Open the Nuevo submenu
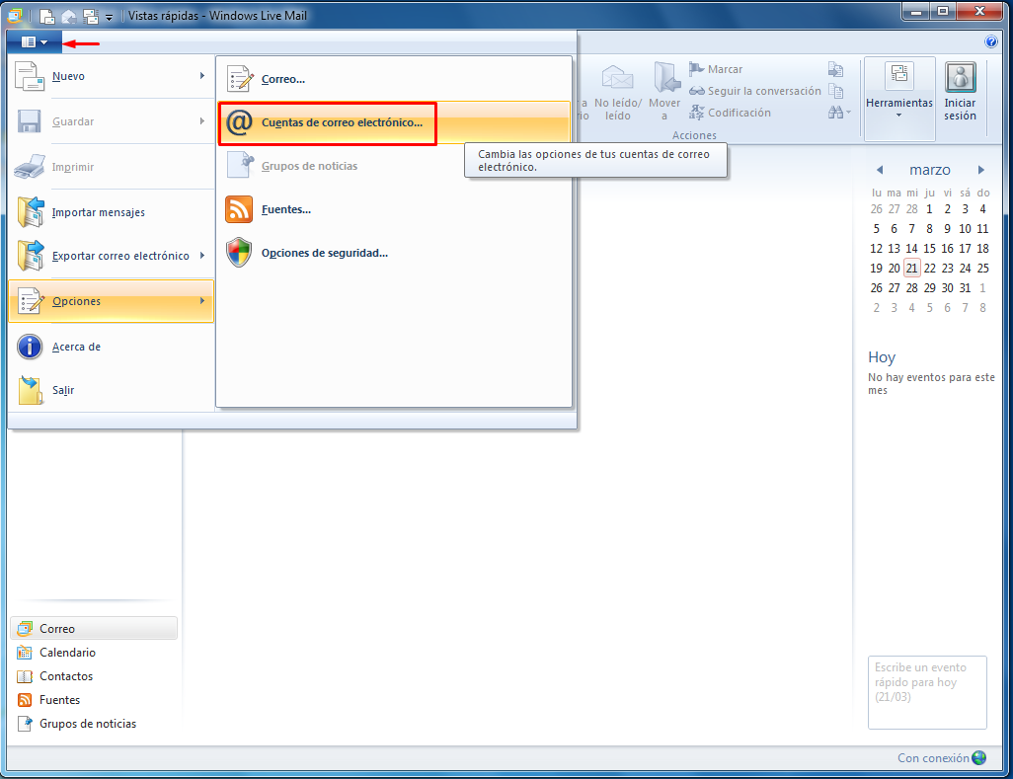Viewport: 1013px width, 779px height. pos(111,76)
